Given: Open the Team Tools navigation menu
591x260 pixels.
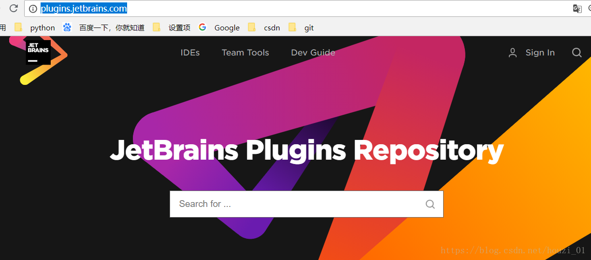Looking at the screenshot, I should (245, 53).
